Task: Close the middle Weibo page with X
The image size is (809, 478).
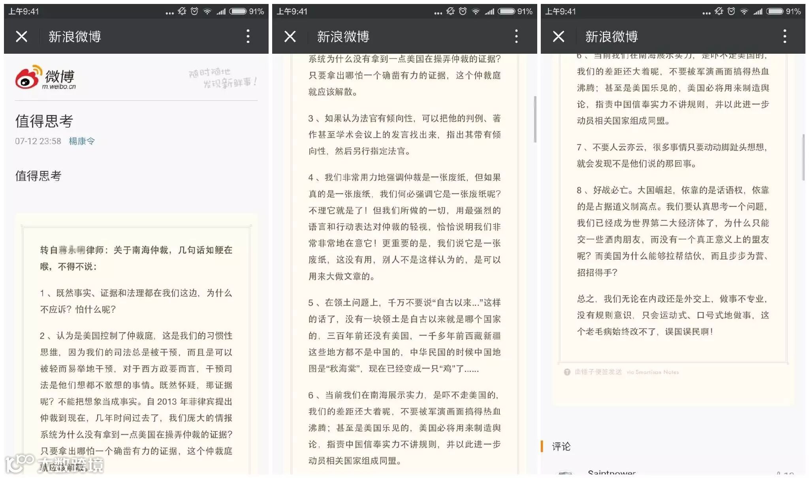Action: pyautogui.click(x=290, y=37)
